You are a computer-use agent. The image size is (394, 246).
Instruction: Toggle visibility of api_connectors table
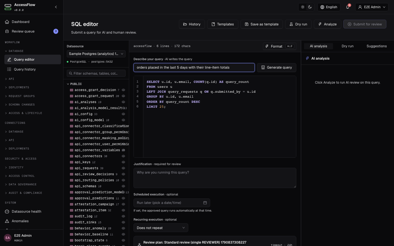[123, 156]
